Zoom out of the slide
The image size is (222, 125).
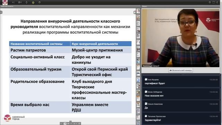(x=76, y=124)
